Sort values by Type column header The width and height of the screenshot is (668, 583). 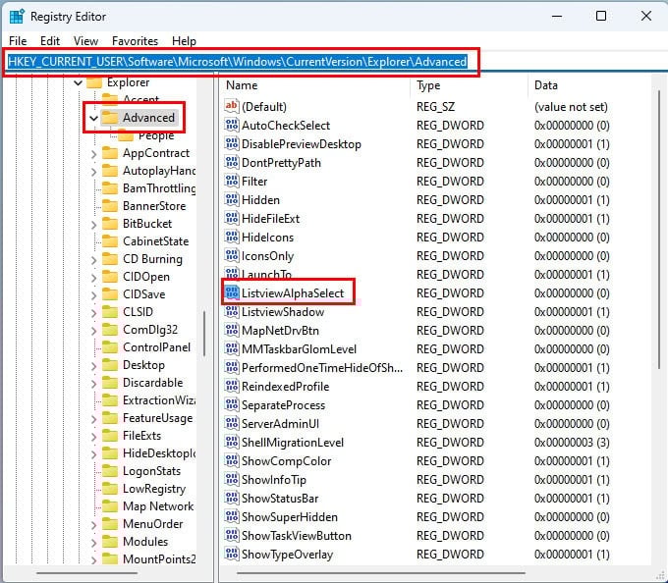click(470, 85)
